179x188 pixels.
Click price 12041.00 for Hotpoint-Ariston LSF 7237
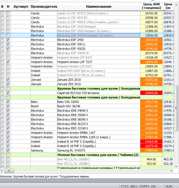tap(151, 62)
